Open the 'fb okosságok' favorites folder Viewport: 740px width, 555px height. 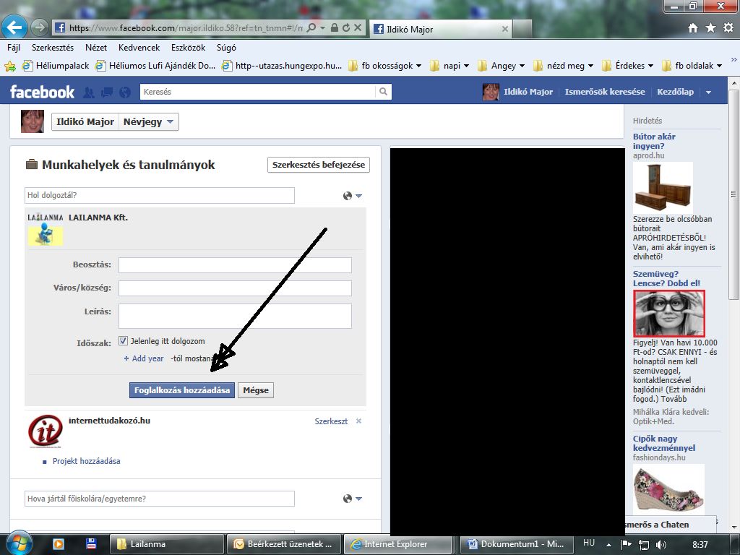point(384,66)
